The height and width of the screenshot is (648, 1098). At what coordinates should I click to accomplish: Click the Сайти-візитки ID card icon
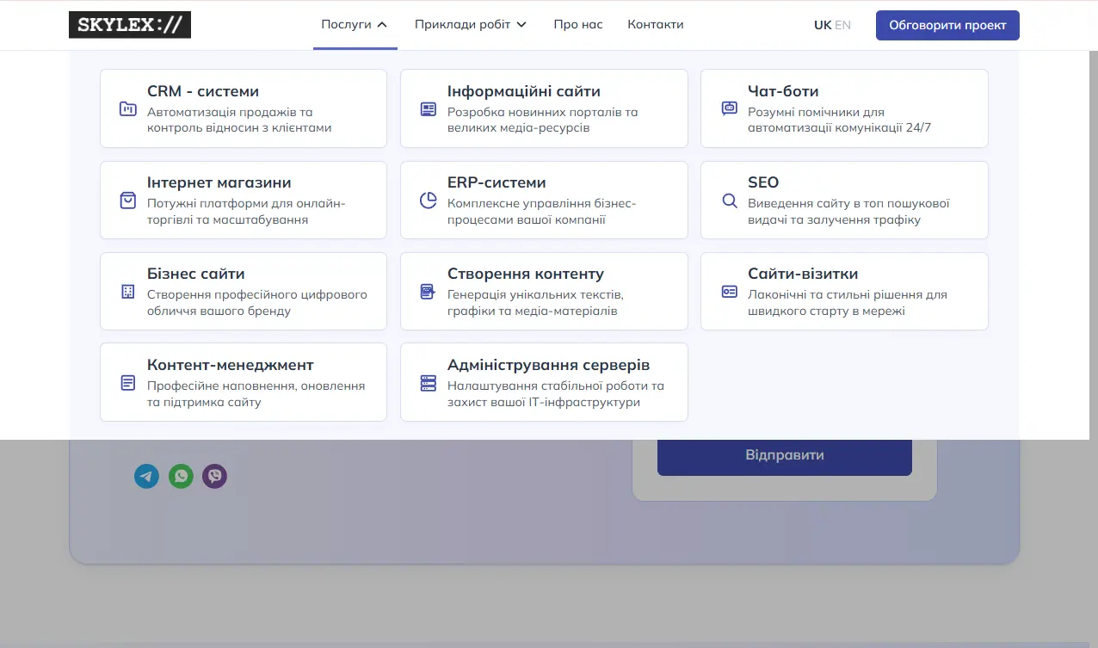[x=729, y=292]
